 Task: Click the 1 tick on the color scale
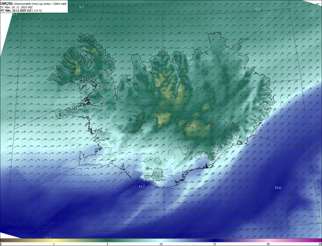pyautogui.click(x=54, y=244)
